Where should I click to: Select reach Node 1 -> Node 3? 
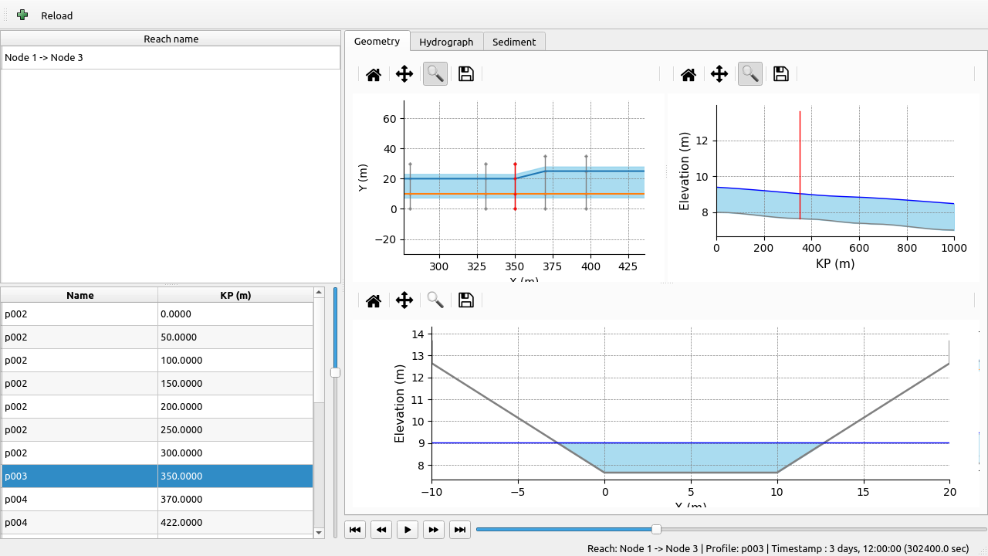(44, 58)
